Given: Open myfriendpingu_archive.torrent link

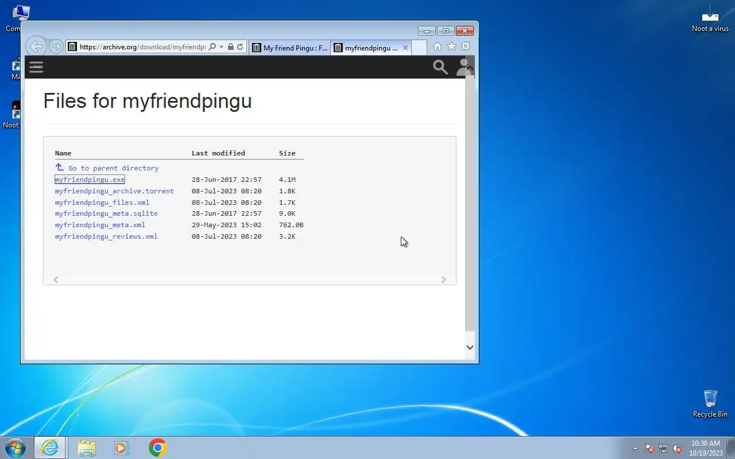Looking at the screenshot, I should pos(114,191).
